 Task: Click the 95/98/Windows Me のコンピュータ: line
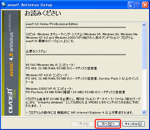(x=50, y=65)
